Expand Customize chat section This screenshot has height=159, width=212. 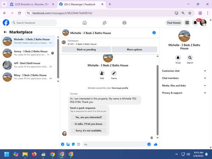tap(184, 71)
